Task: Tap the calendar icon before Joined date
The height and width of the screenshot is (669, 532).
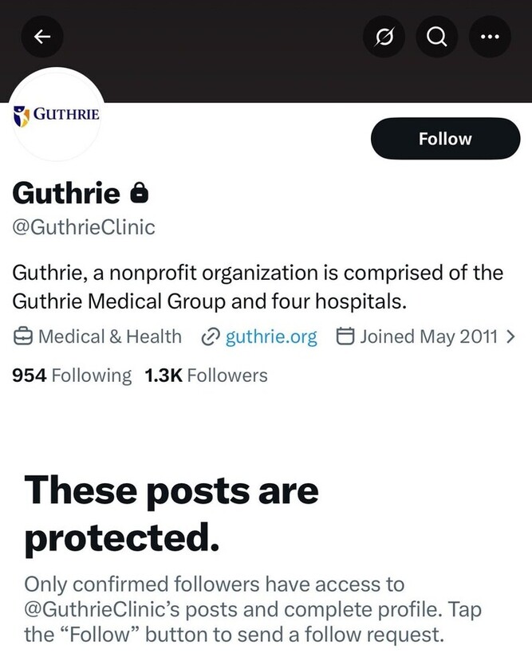Action: tap(345, 337)
